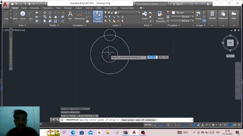The image size is (243, 136).
Task: Open annotation scale 1:1 selector
Action: point(208,125)
